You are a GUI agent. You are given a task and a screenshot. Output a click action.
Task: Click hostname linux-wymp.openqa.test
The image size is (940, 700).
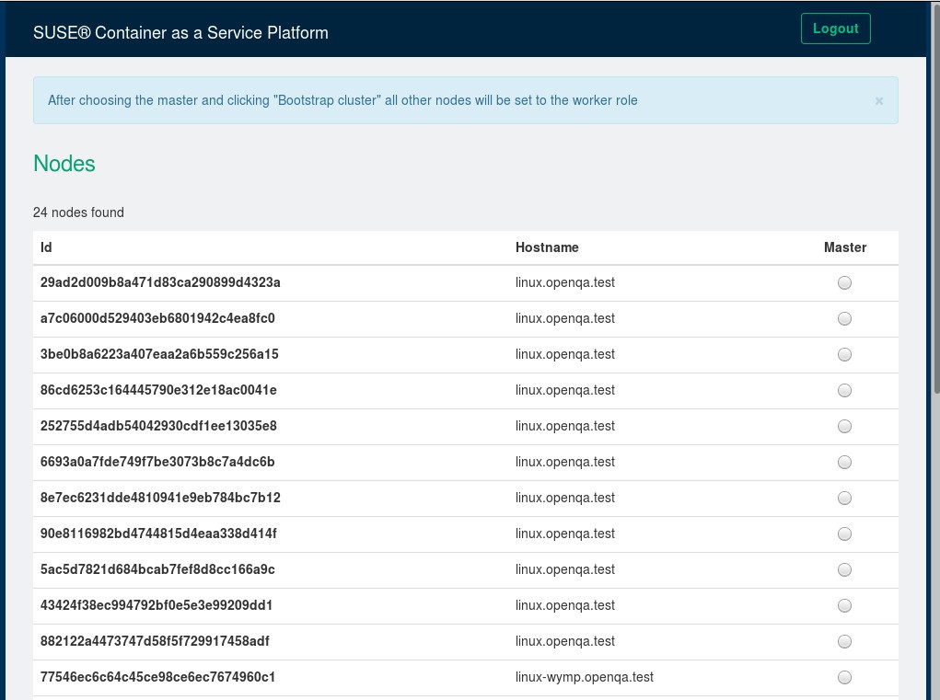click(585, 678)
